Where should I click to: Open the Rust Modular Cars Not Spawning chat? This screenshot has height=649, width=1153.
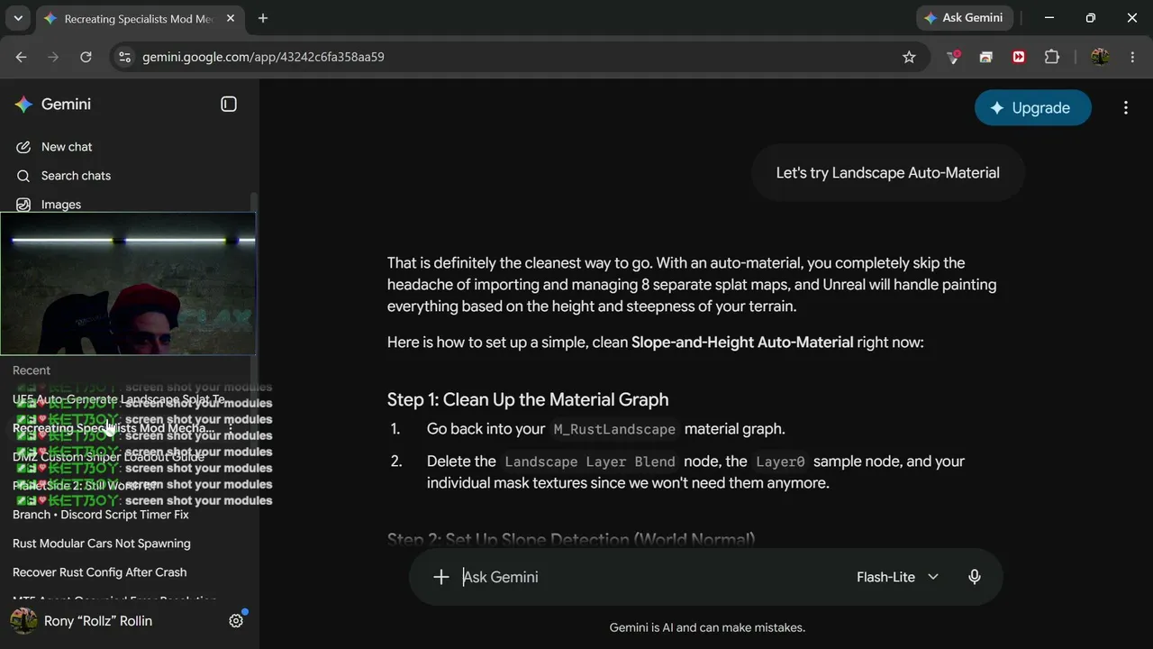pos(102,544)
